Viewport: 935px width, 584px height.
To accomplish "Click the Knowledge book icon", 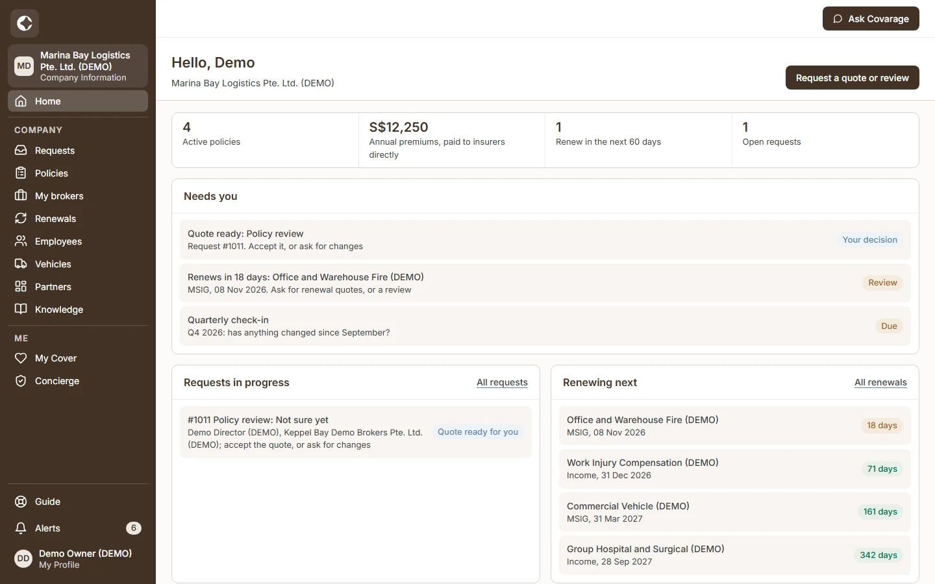I will [21, 310].
